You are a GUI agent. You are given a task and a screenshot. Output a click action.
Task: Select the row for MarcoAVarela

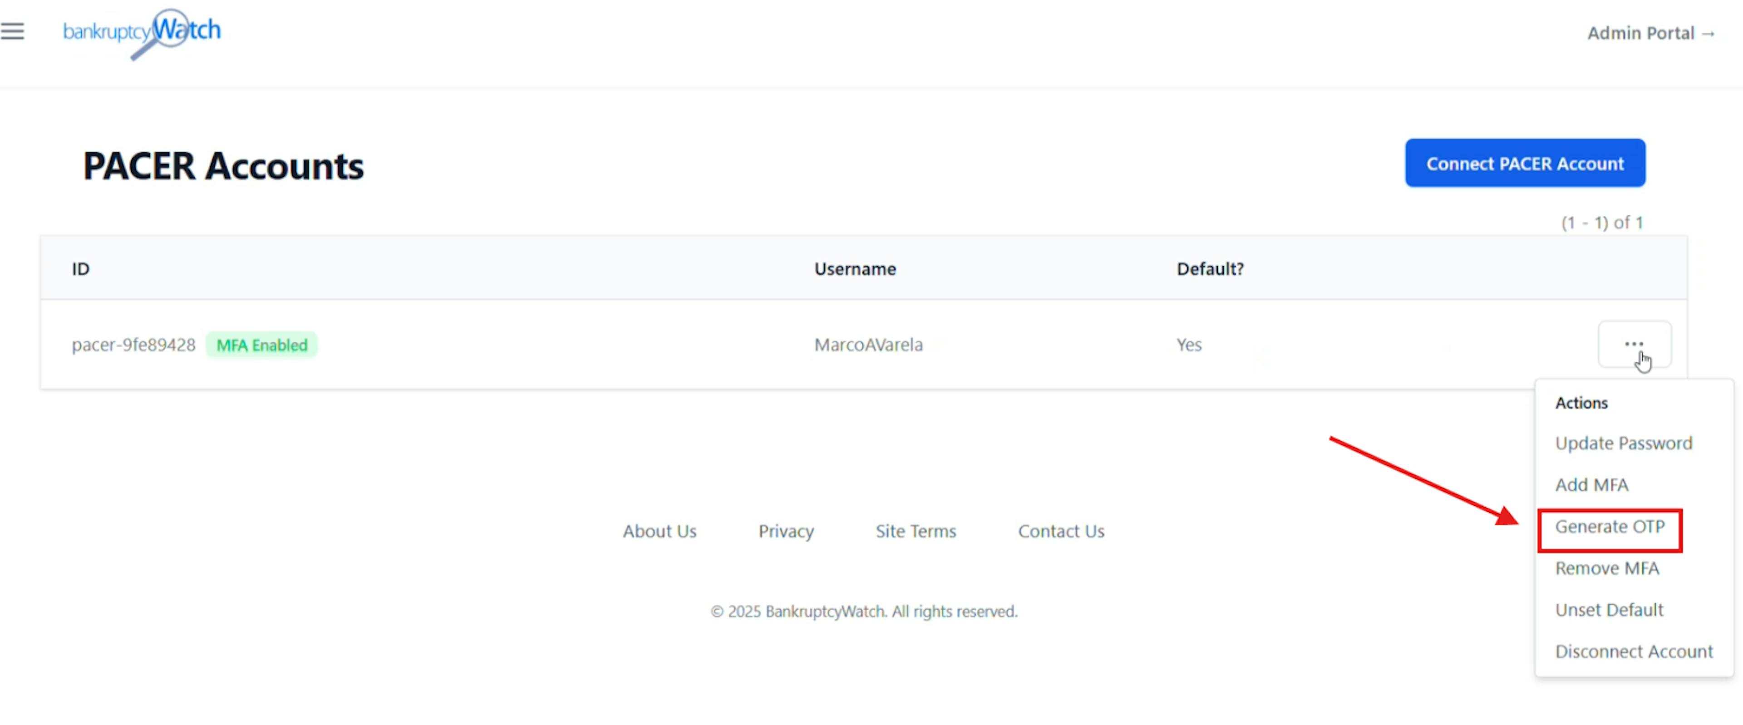tap(868, 345)
